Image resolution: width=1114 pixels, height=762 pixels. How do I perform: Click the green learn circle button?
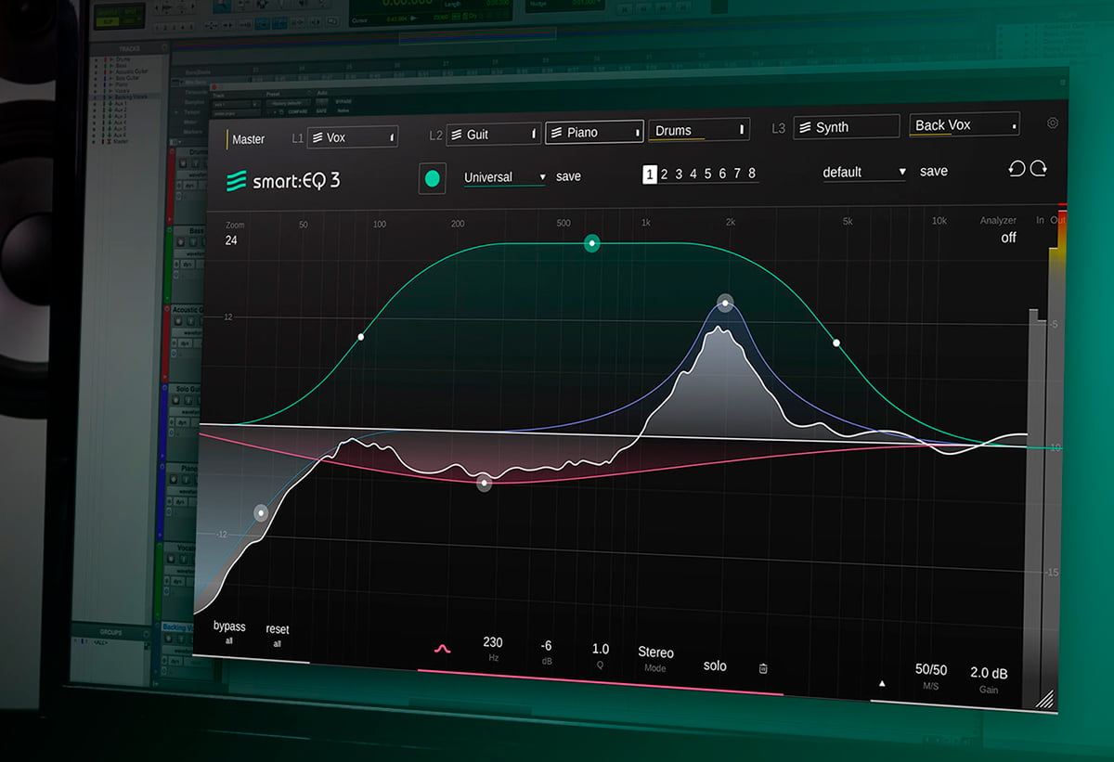(433, 178)
